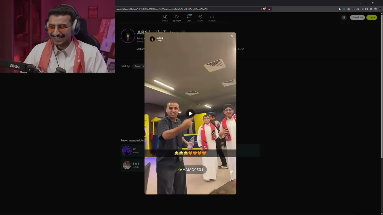Open the Brave Wallet icon

tap(367, 9)
